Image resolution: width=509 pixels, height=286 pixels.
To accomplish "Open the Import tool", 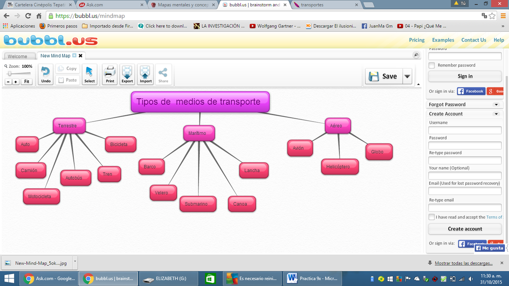I will (145, 75).
